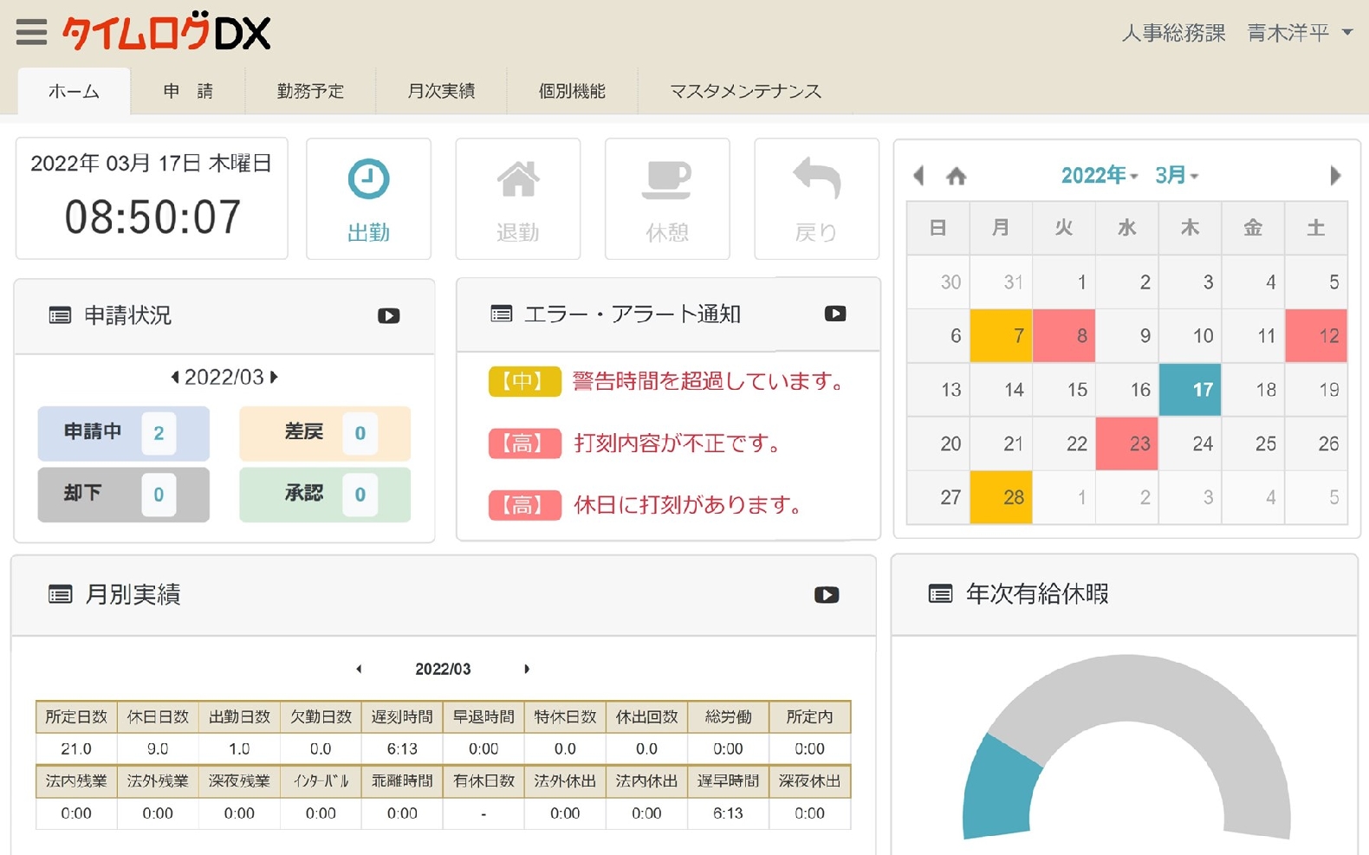Click the 休日日数 value 9.0

[x=158, y=748]
